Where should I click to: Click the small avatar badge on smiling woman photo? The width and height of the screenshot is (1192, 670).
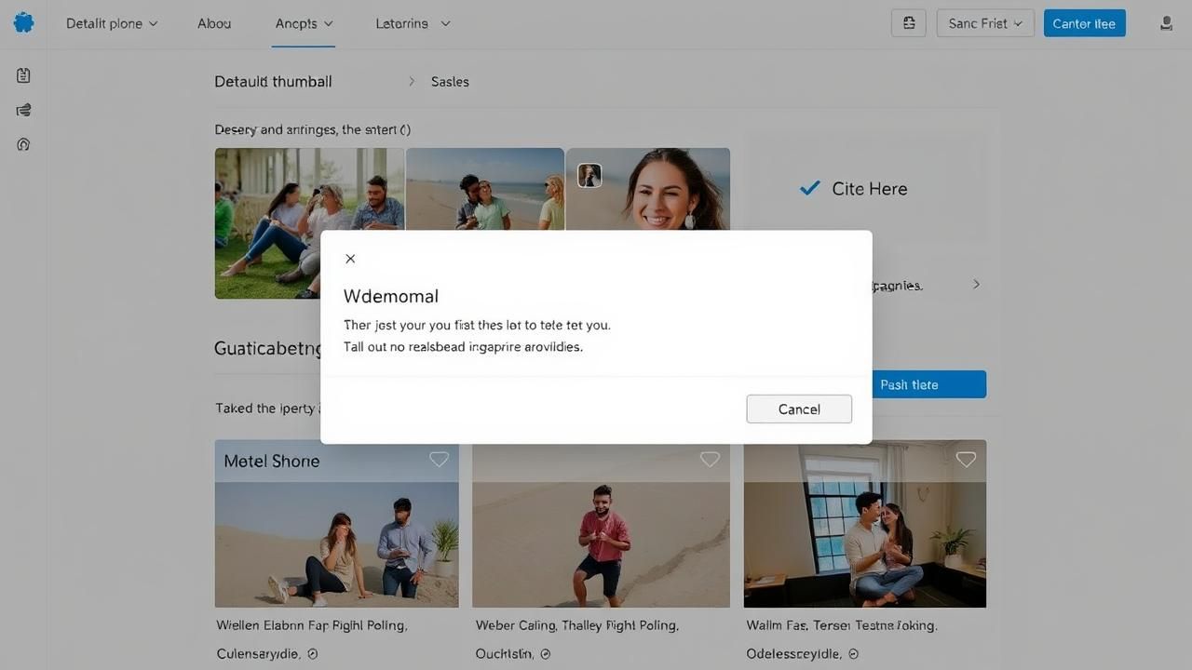coord(589,175)
